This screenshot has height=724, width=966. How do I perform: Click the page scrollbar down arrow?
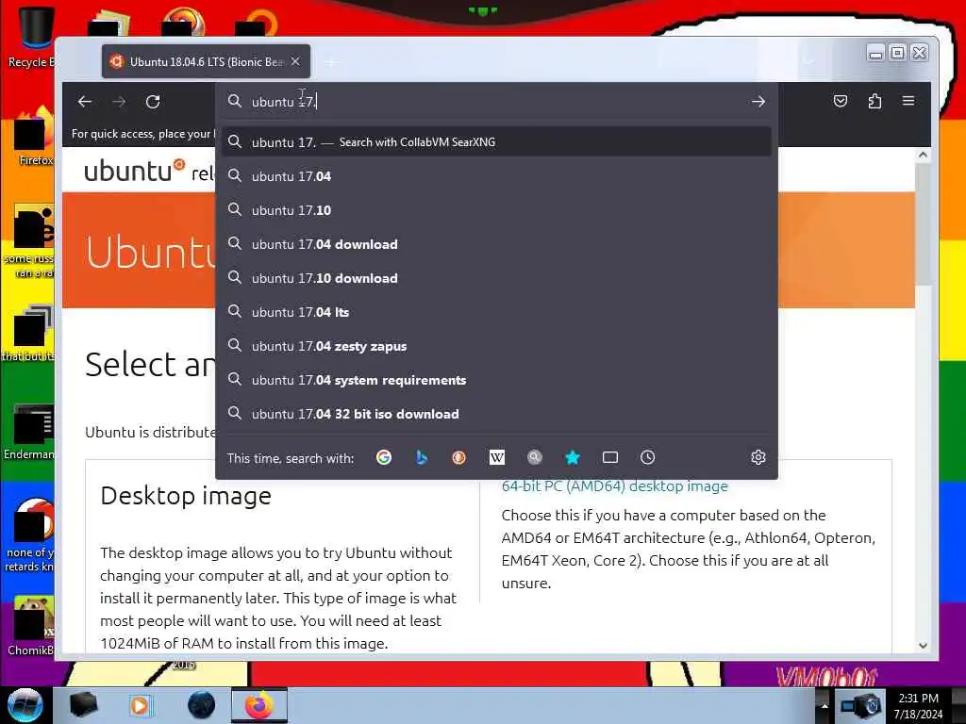click(923, 645)
